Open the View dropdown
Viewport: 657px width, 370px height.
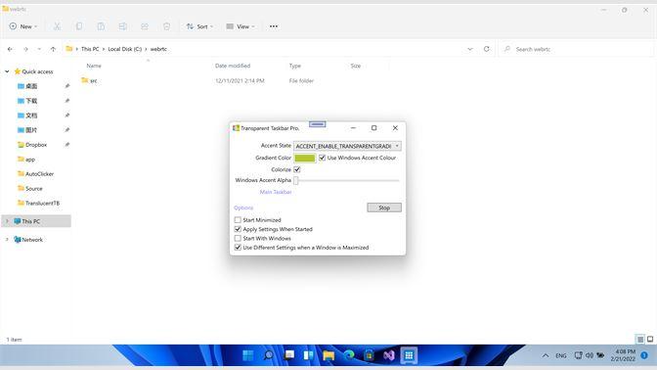[x=241, y=26]
